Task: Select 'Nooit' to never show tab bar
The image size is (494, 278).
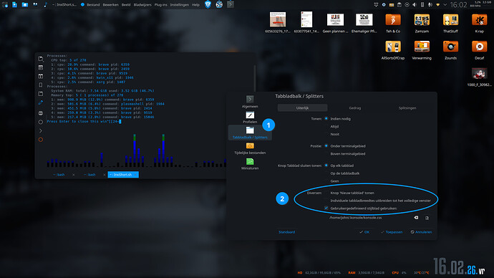Action: pos(331,134)
